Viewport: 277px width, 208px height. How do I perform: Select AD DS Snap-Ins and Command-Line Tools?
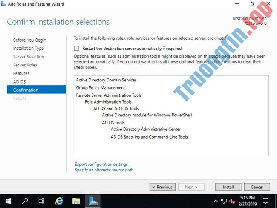click(x=149, y=137)
